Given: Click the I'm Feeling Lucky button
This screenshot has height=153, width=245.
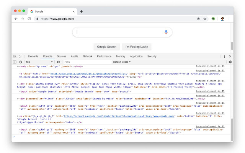Looking at the screenshot, I should point(137,47).
